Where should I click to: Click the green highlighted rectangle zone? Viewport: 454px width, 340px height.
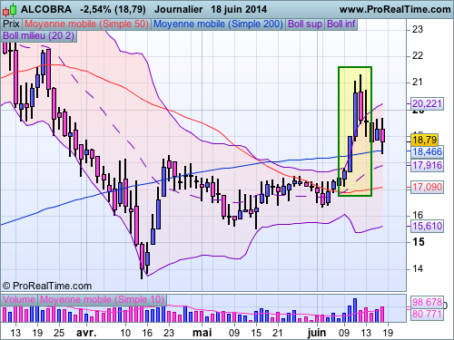[x=355, y=131]
